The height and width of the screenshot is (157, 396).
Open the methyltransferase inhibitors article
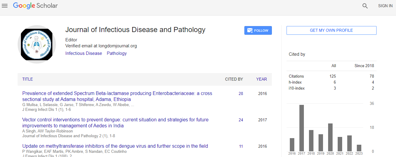tap(115, 146)
